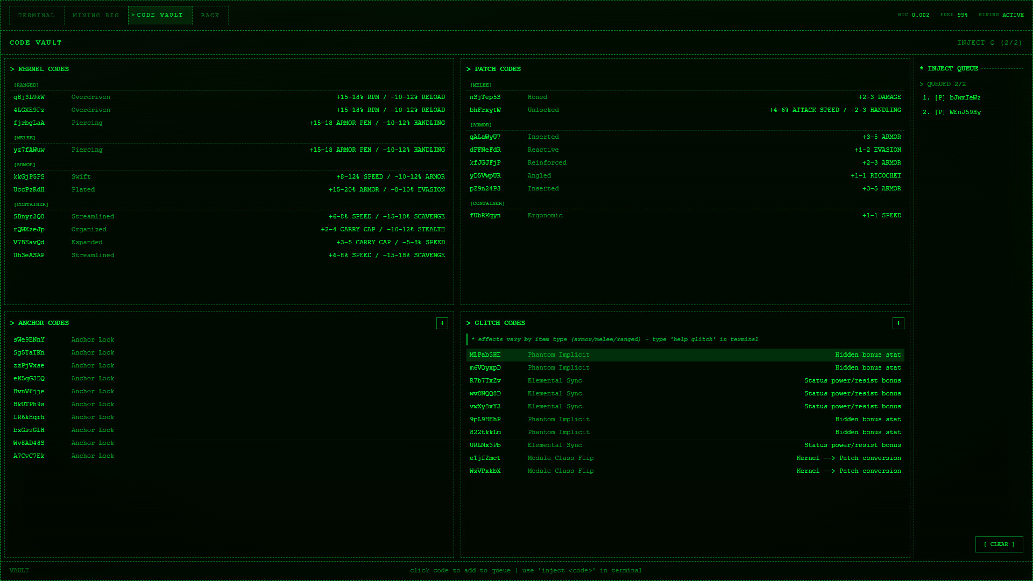Click the FUEL 99% indicator
The image size is (1033, 581).
[x=953, y=15]
